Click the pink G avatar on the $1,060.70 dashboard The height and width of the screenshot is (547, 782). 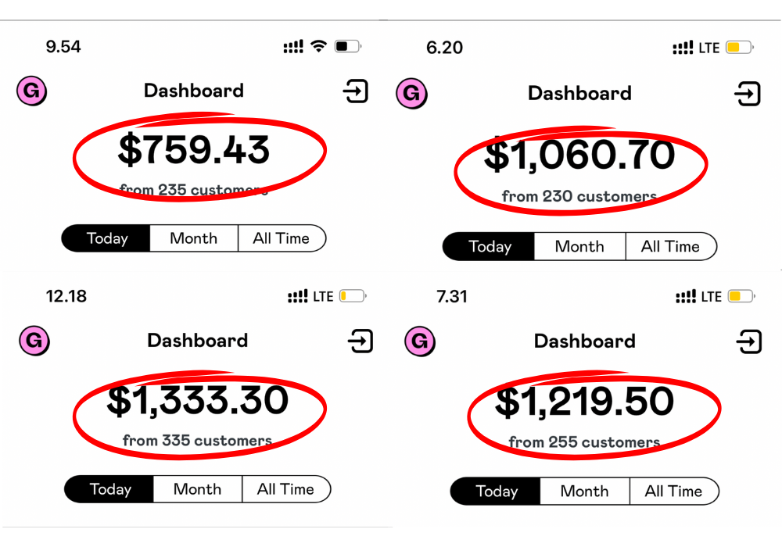coord(412,94)
